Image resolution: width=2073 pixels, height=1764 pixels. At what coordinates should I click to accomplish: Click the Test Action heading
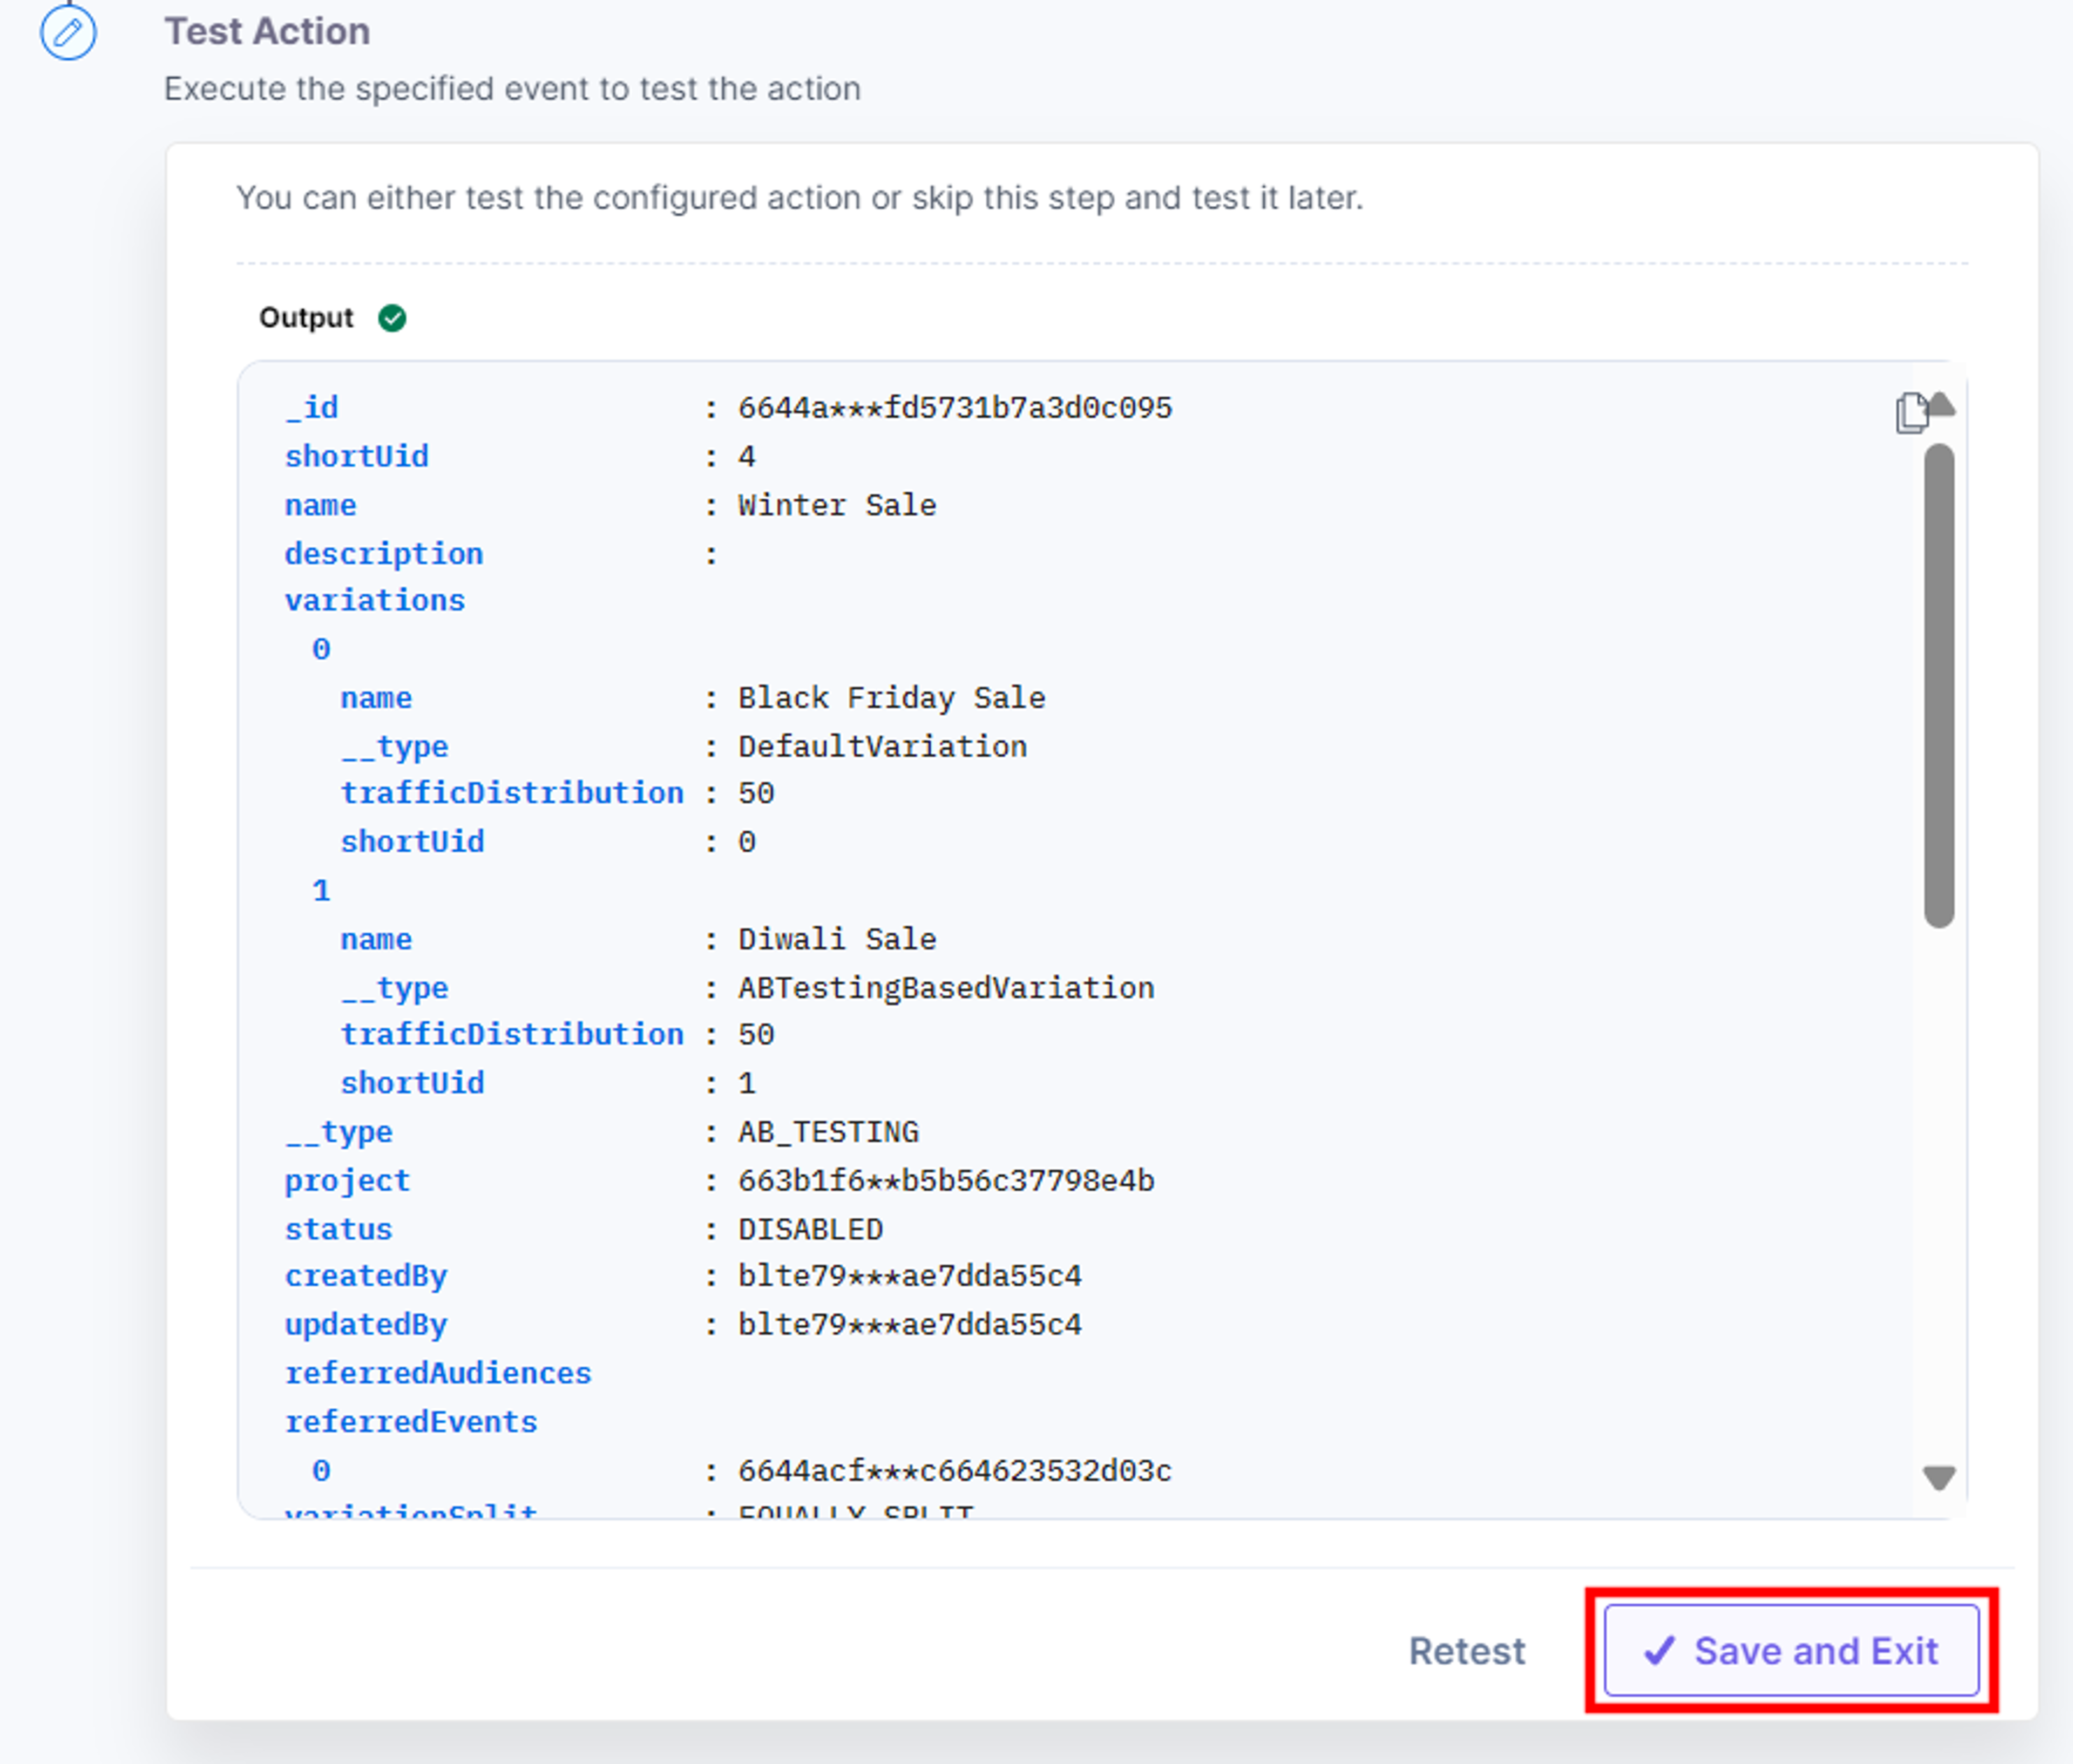click(267, 31)
